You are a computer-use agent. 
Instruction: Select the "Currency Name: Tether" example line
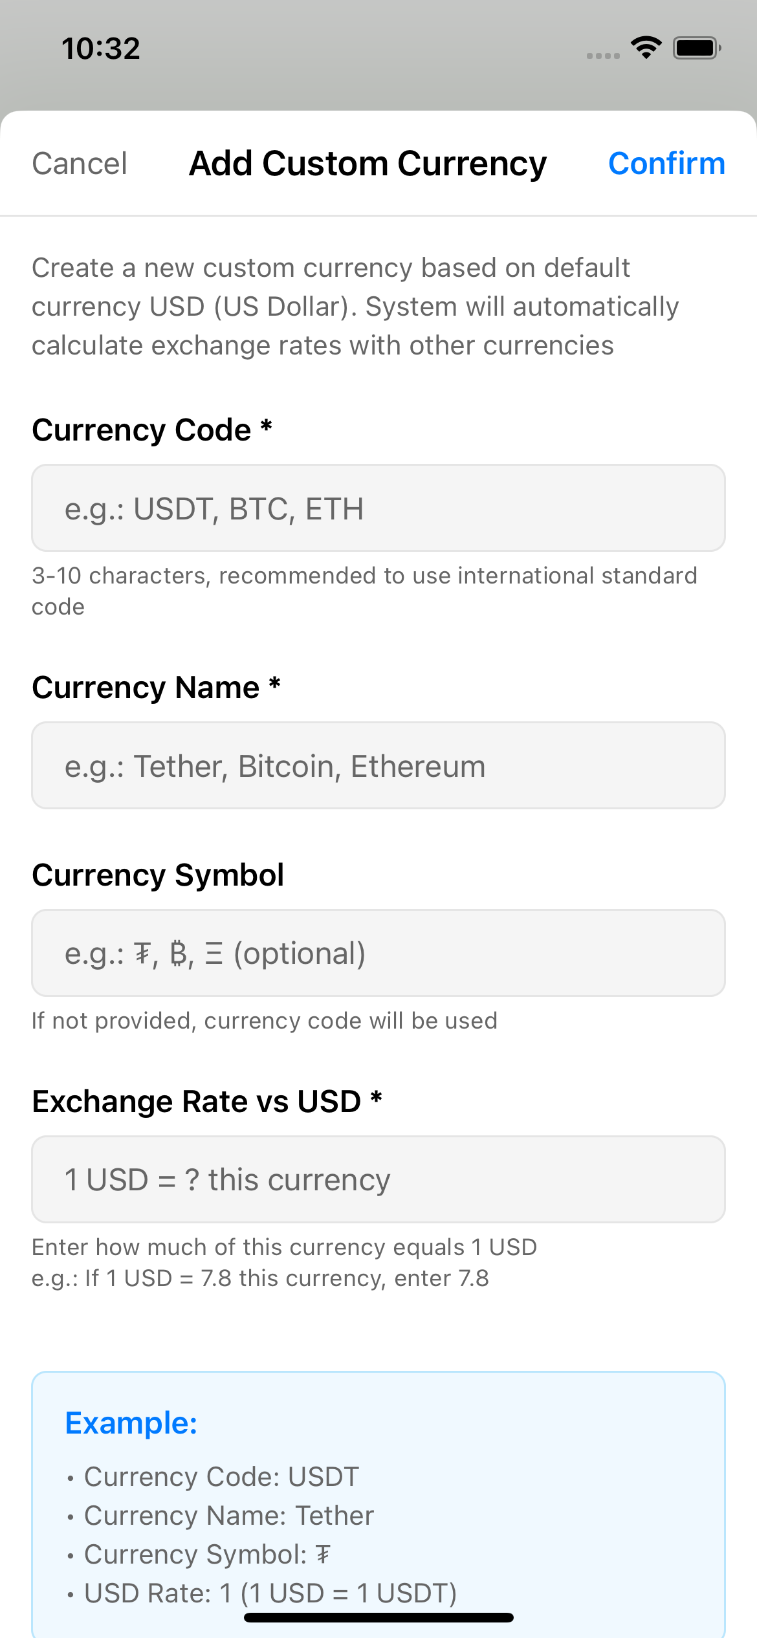tap(229, 1516)
